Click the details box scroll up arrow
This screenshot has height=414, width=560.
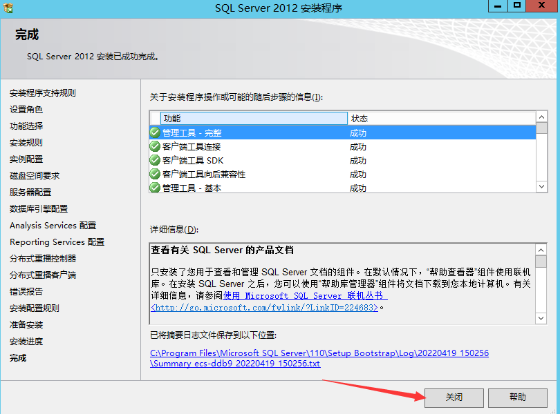click(541, 250)
